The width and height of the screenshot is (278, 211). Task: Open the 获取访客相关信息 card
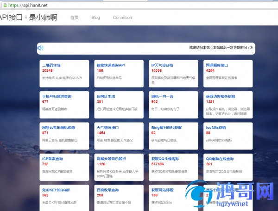pyautogui.click(x=228, y=105)
